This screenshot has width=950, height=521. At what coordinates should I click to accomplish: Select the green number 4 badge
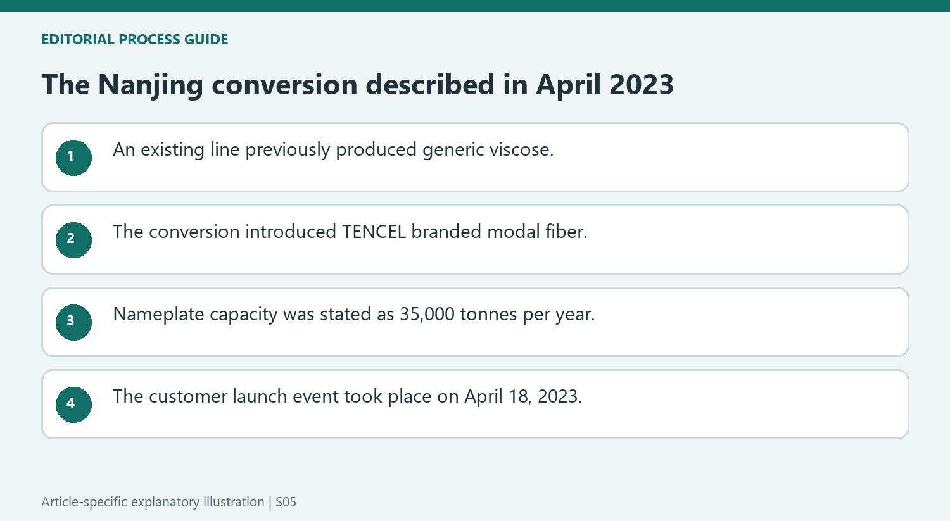point(73,405)
